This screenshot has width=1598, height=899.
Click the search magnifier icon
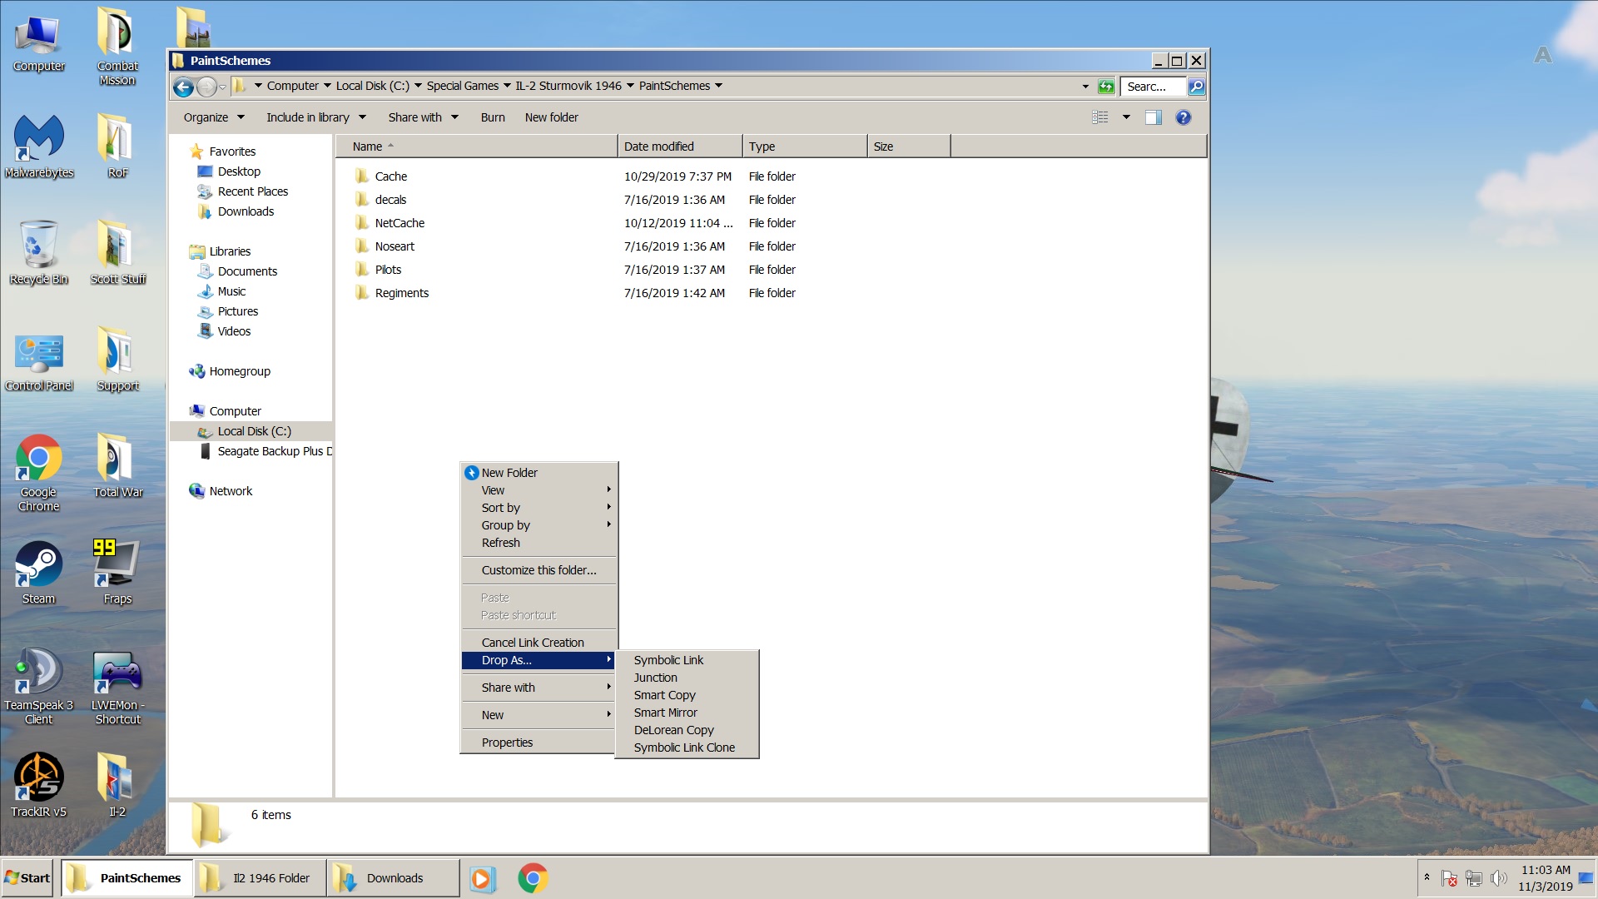1196,87
